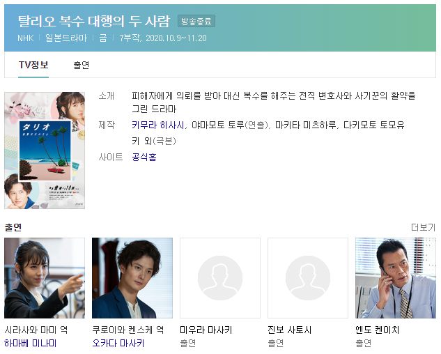Open 엔도 켄이치 cast photo
This screenshot has width=441, height=354.
point(396,278)
